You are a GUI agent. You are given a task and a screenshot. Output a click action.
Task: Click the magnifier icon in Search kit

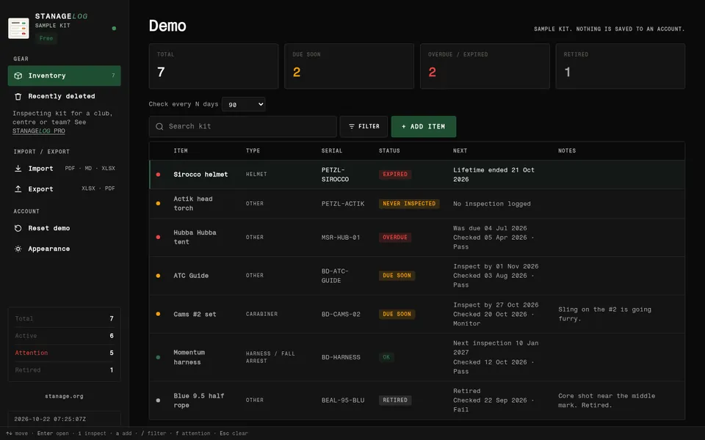point(159,127)
